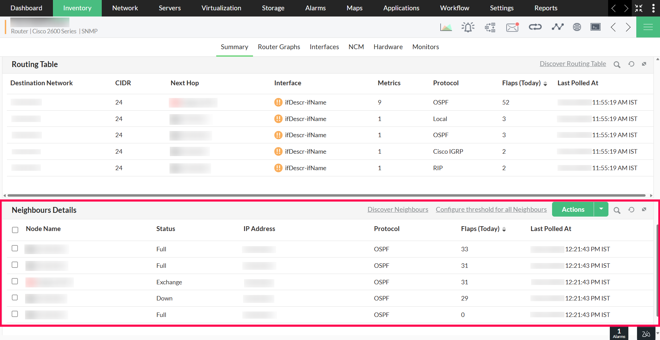Viewport: 660px width, 340px height.
Task: Open the Reports menu
Action: 546,8
